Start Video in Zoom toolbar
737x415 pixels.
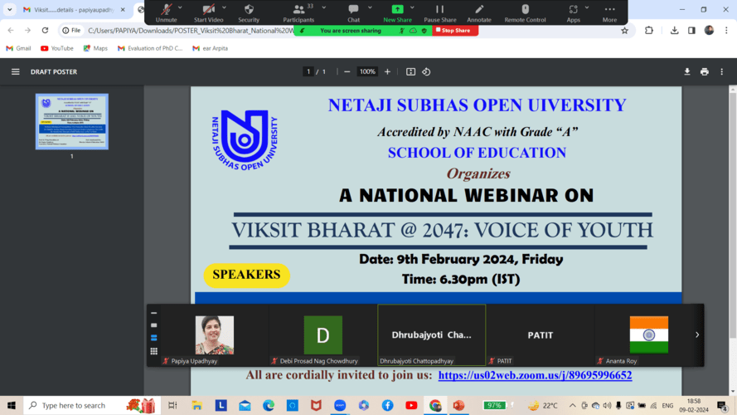(208, 12)
